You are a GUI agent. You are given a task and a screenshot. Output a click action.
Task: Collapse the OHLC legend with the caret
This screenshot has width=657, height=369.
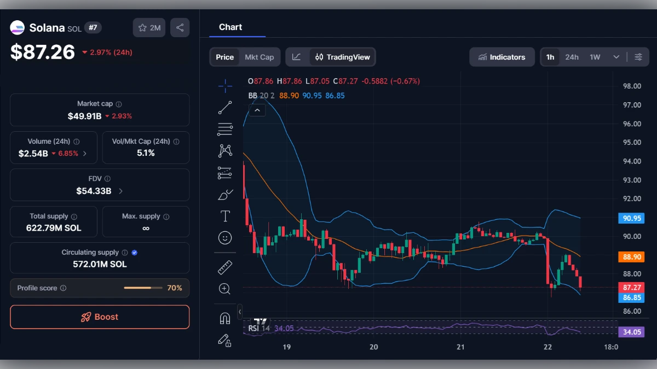[257, 110]
